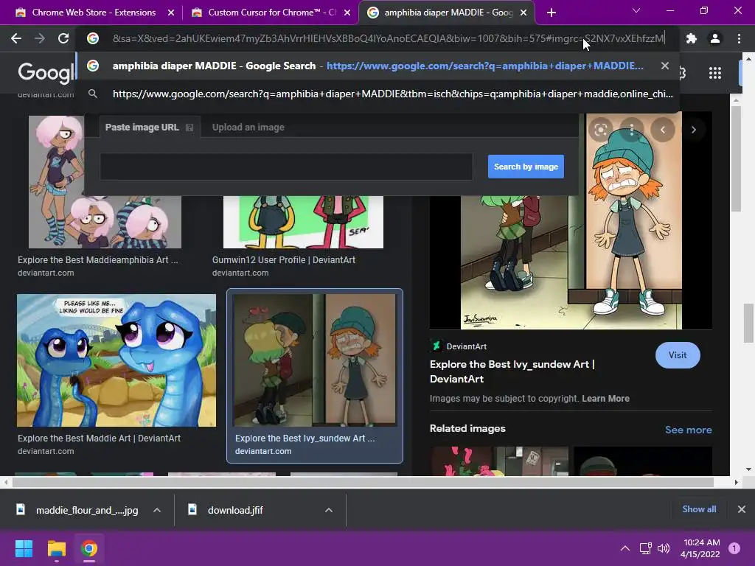Viewport: 755px width, 566px height.
Task: Open the Gumwin12 User Profile thumbnail
Action: coord(303,221)
